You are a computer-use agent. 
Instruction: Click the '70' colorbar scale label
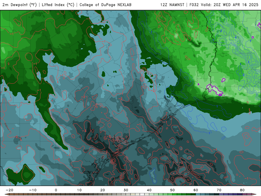219,190
